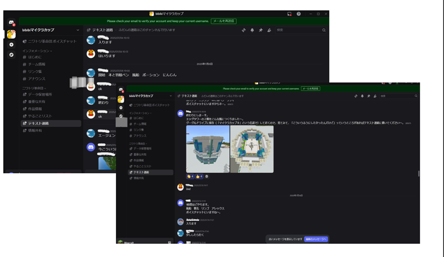Open direct messages in the front Discord window
This screenshot has height=257, width=444.
pos(121,90)
